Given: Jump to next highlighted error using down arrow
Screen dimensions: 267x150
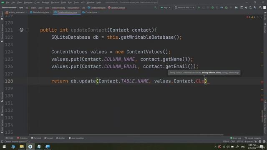Looking at the screenshot, I should click(x=261, y=17).
